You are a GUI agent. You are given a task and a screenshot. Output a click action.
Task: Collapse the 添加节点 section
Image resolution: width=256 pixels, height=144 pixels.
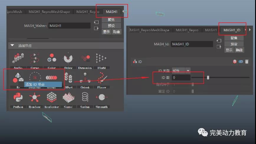(12, 46)
